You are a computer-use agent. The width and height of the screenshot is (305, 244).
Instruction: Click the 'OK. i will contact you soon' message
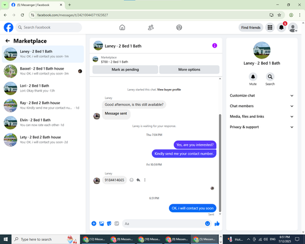[193, 208]
